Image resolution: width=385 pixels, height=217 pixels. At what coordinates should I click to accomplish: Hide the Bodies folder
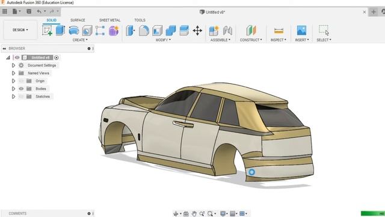tap(22, 89)
